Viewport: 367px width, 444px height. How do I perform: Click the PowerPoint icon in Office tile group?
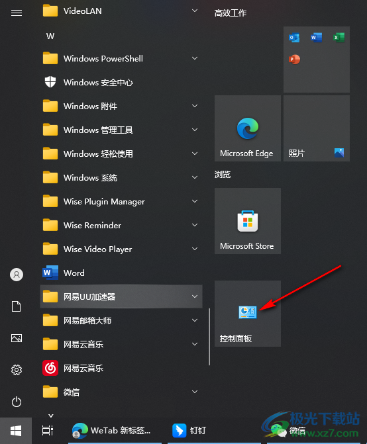(x=294, y=60)
